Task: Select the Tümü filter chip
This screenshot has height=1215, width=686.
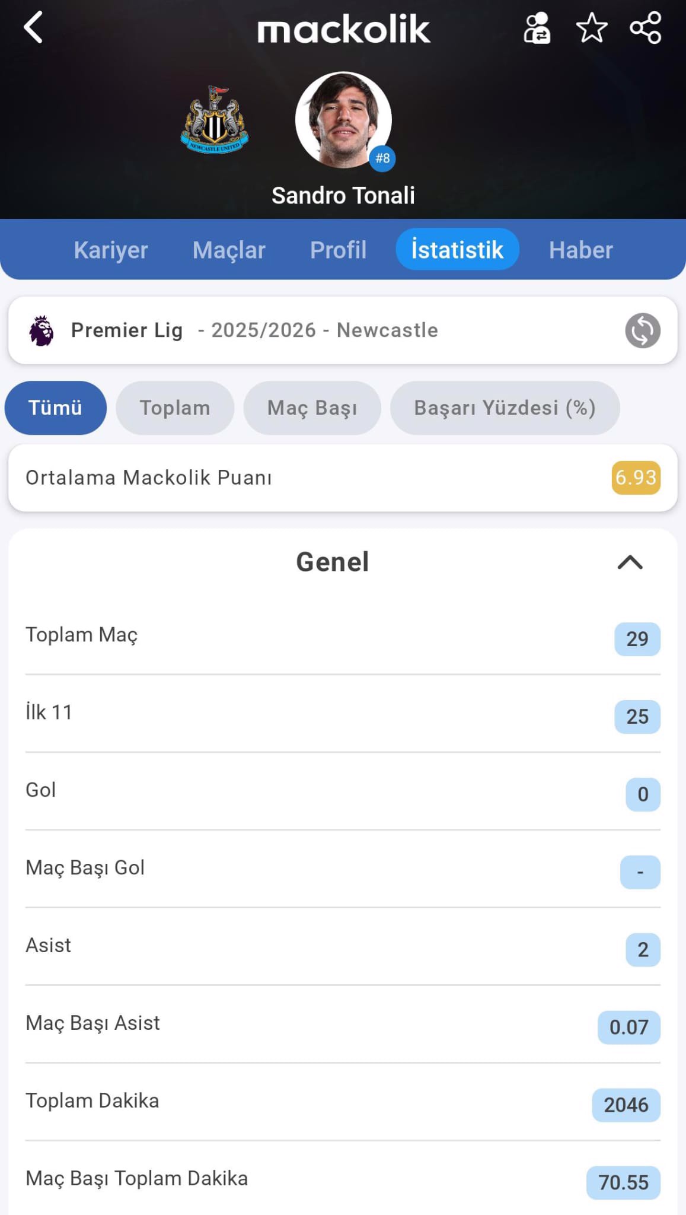Action: [55, 408]
